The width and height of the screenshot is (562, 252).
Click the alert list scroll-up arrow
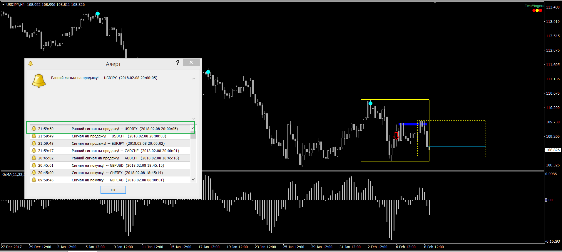click(x=193, y=128)
